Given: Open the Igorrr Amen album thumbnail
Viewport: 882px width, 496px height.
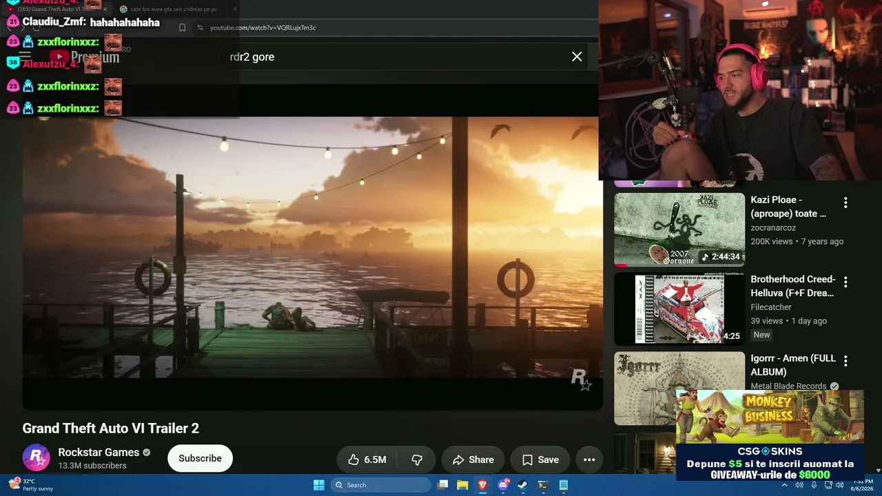Looking at the screenshot, I should click(x=679, y=389).
